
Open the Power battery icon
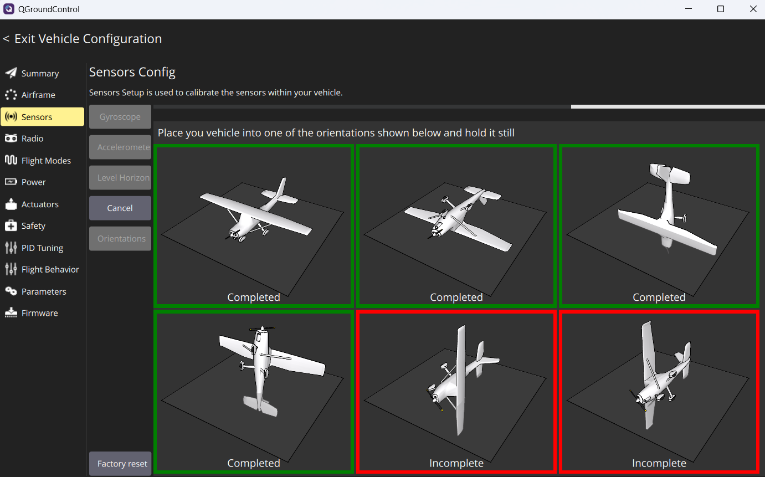11,182
